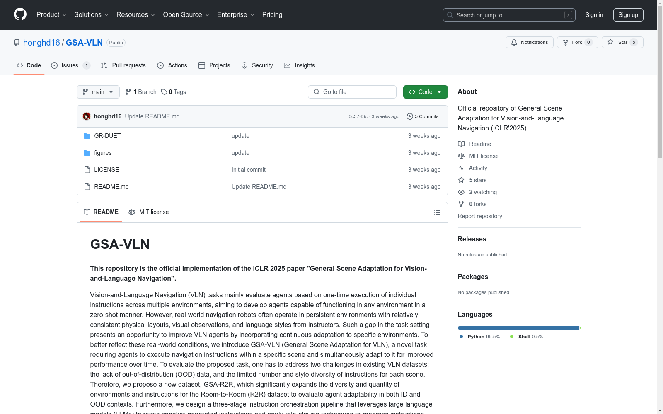Click the commit history clock icon
The height and width of the screenshot is (414, 663).
coord(409,116)
